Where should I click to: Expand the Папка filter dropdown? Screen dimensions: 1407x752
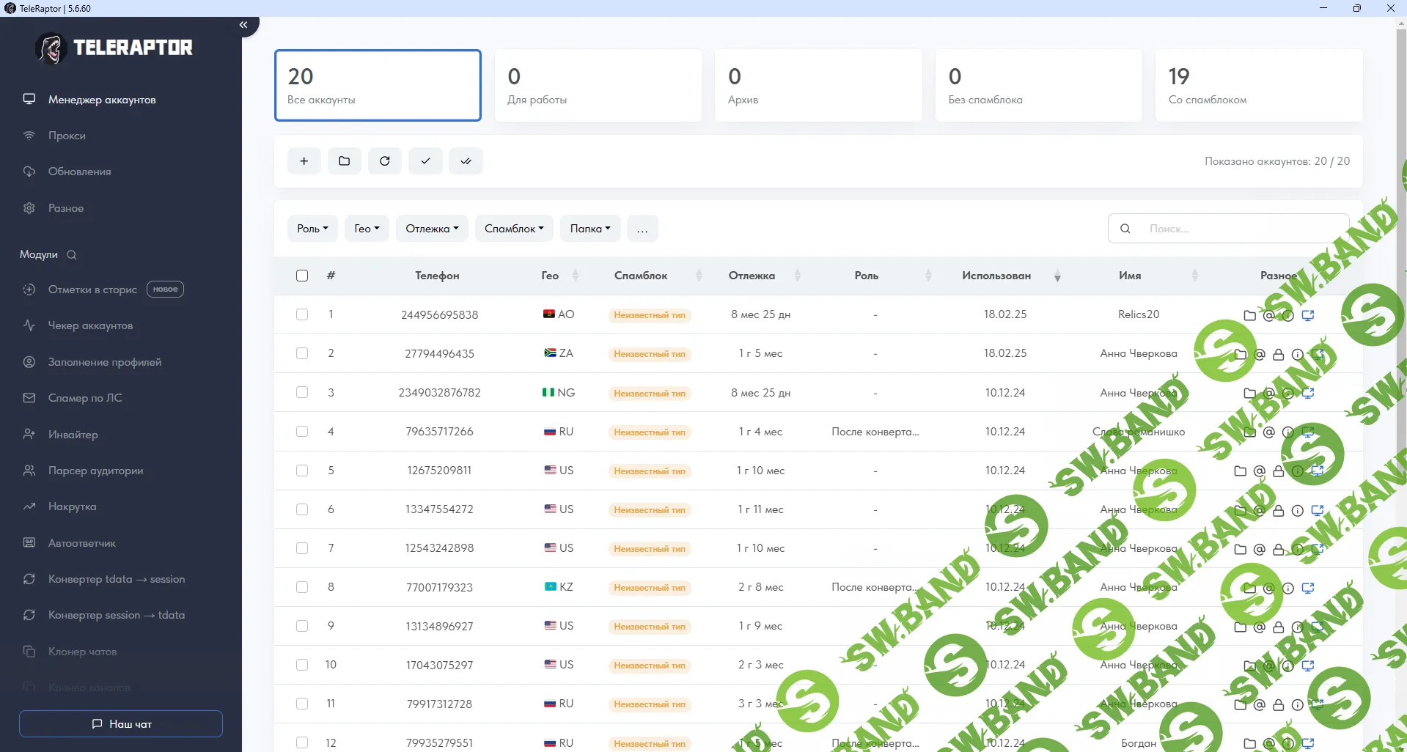coord(590,229)
